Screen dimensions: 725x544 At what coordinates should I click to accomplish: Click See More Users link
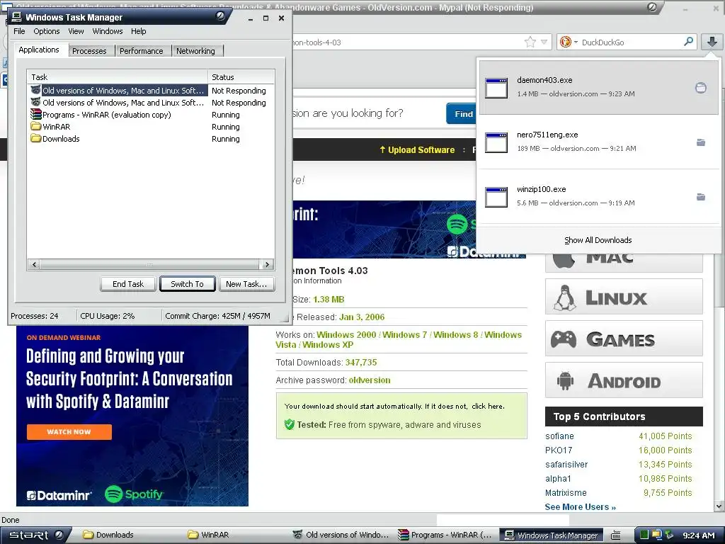(x=581, y=507)
